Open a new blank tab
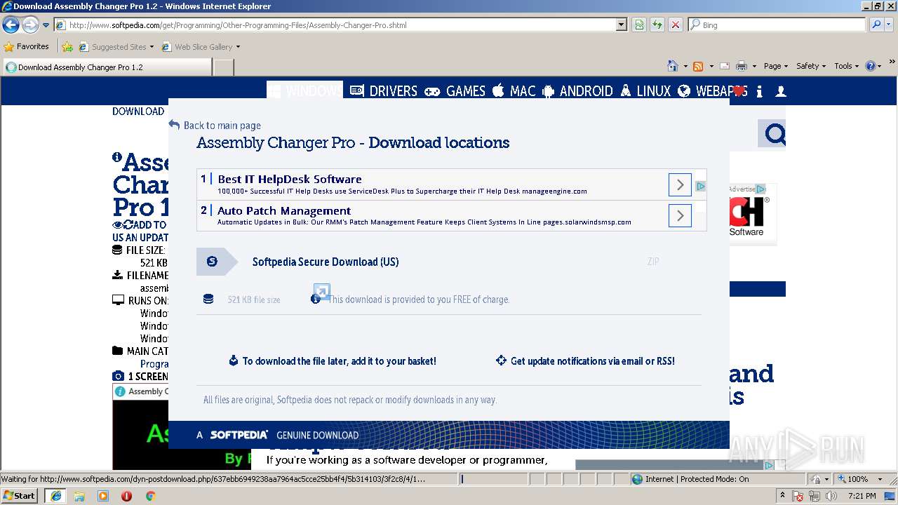Screen dimensions: 898x505 [223, 67]
